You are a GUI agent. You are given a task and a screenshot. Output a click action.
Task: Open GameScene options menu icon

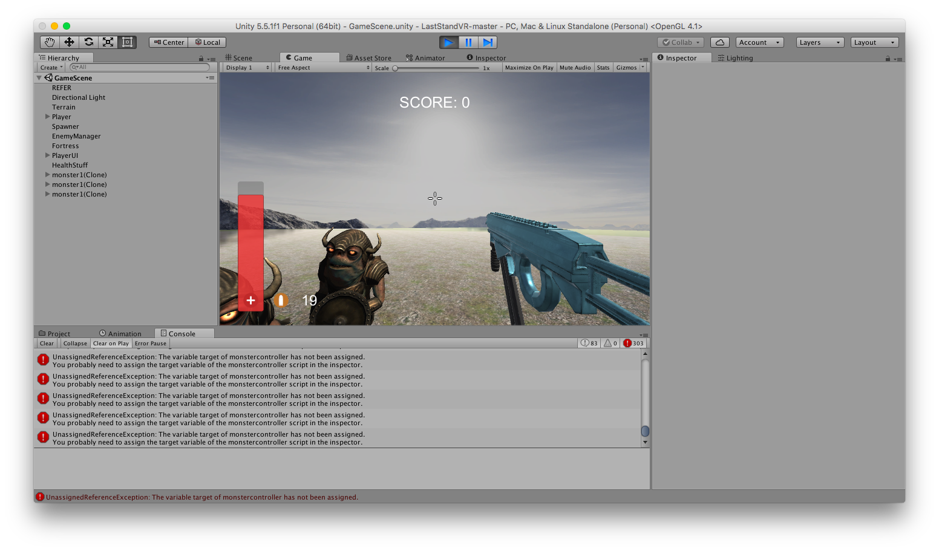click(x=210, y=78)
